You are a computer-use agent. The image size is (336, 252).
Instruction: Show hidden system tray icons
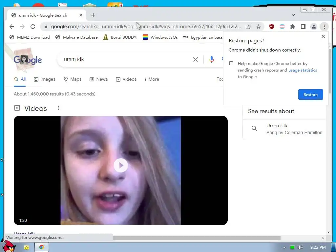click(x=284, y=247)
